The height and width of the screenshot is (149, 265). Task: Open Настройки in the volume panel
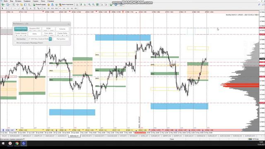[x=61, y=39]
